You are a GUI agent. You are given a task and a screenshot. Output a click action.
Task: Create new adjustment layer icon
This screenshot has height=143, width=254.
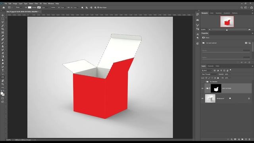click(x=239, y=139)
